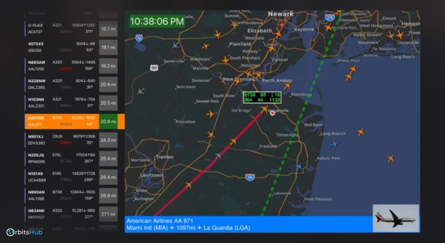Screen dimensions: 445x243
Task: Click the Trenton map label
Action: (165, 157)
